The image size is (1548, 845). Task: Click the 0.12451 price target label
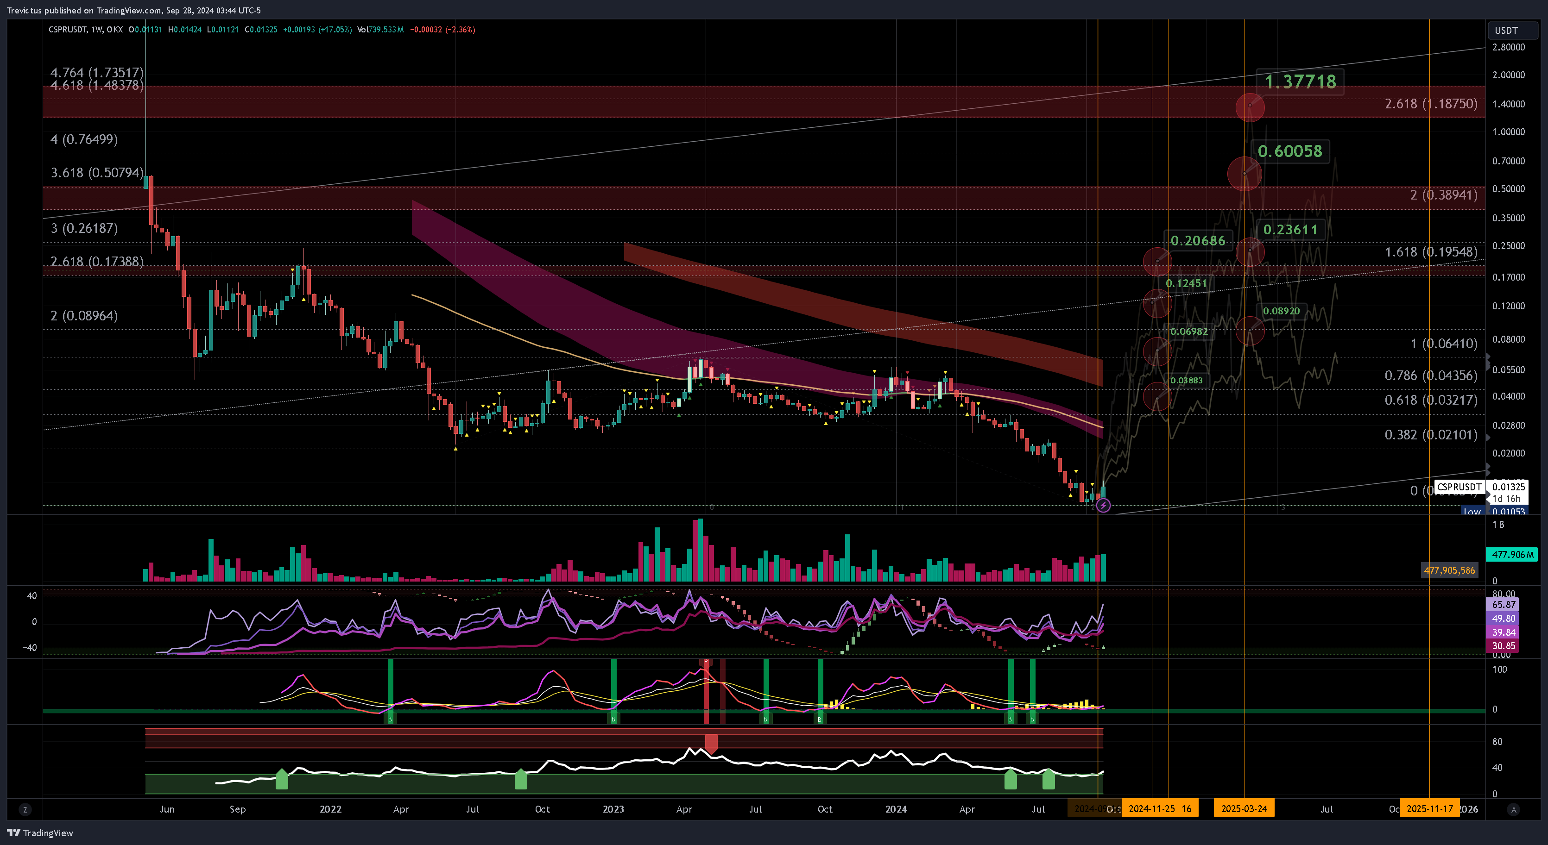[x=1186, y=283]
